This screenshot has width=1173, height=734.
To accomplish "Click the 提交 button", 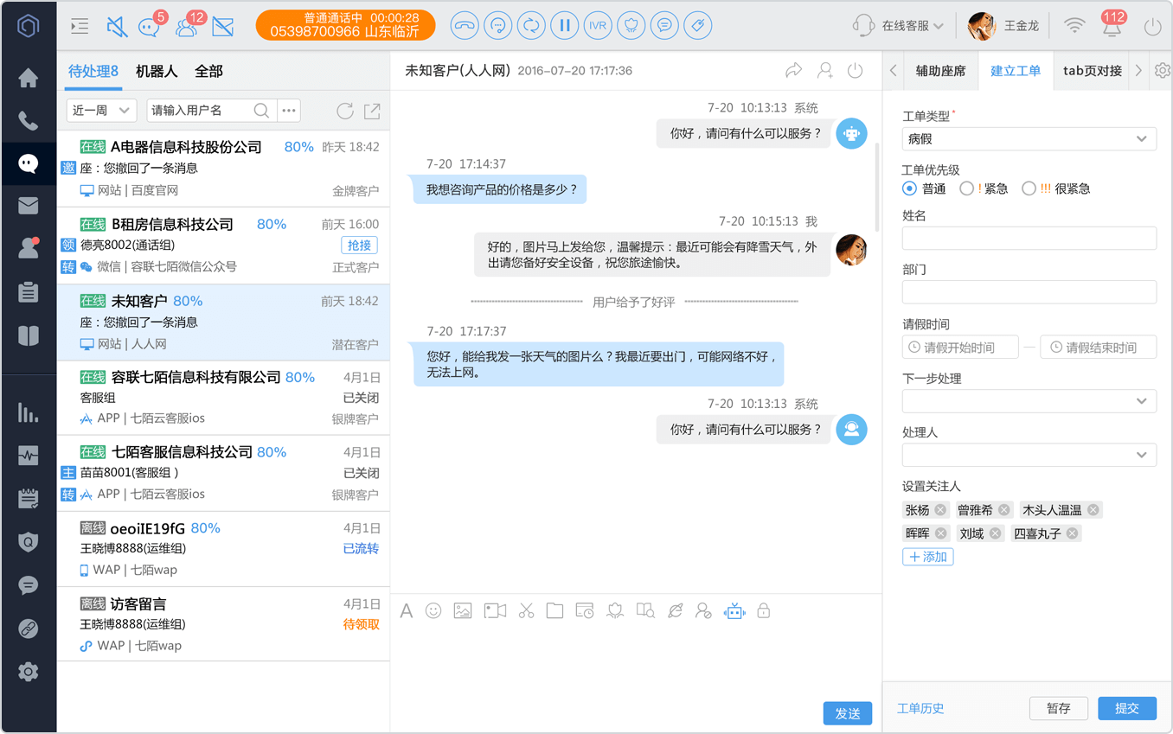I will [1127, 708].
